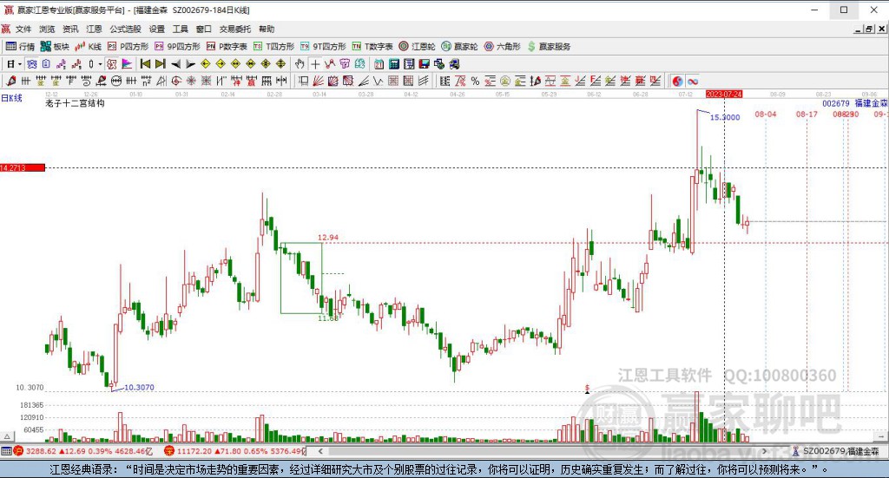Open the 浏览 menu
This screenshot has height=478, width=889.
[47, 29]
